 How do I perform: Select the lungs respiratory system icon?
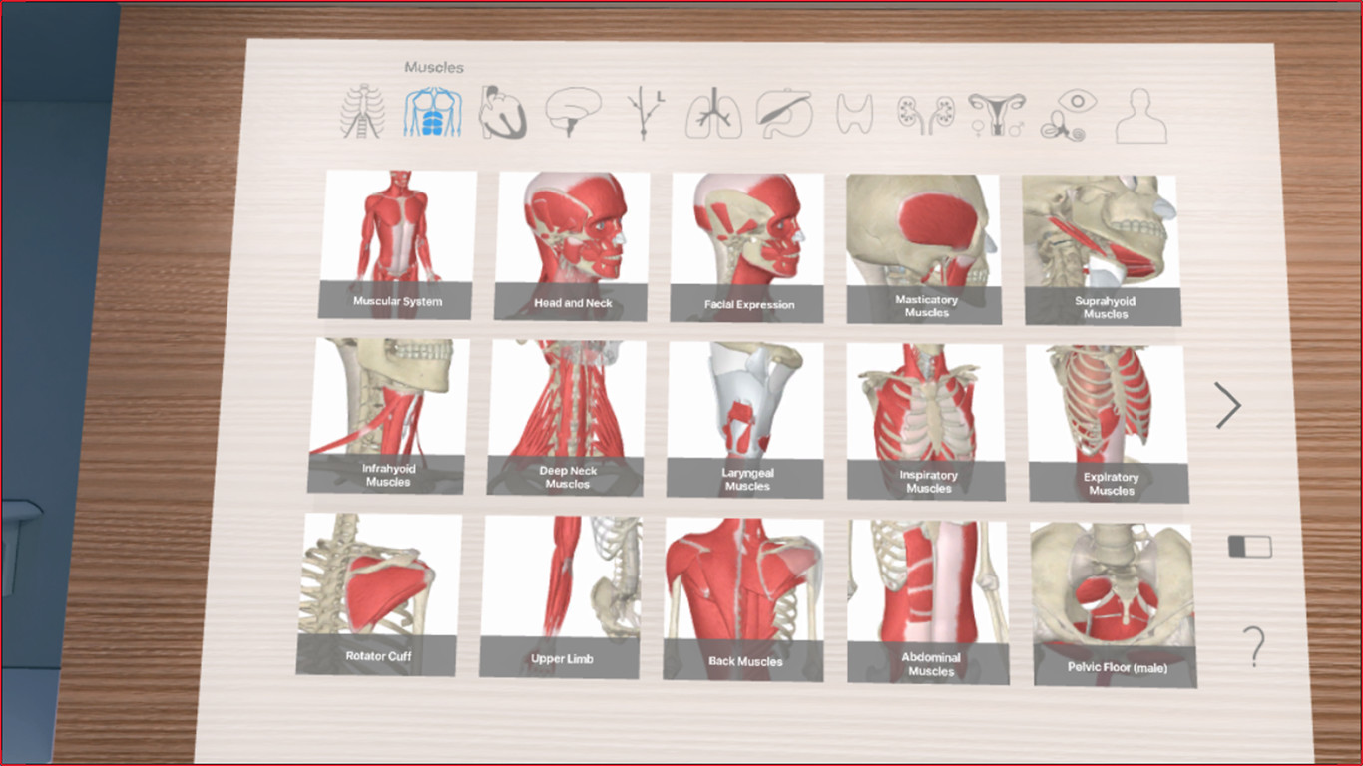[x=713, y=114]
